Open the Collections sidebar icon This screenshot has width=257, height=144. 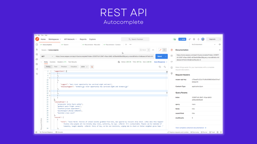[x=37, y=45]
